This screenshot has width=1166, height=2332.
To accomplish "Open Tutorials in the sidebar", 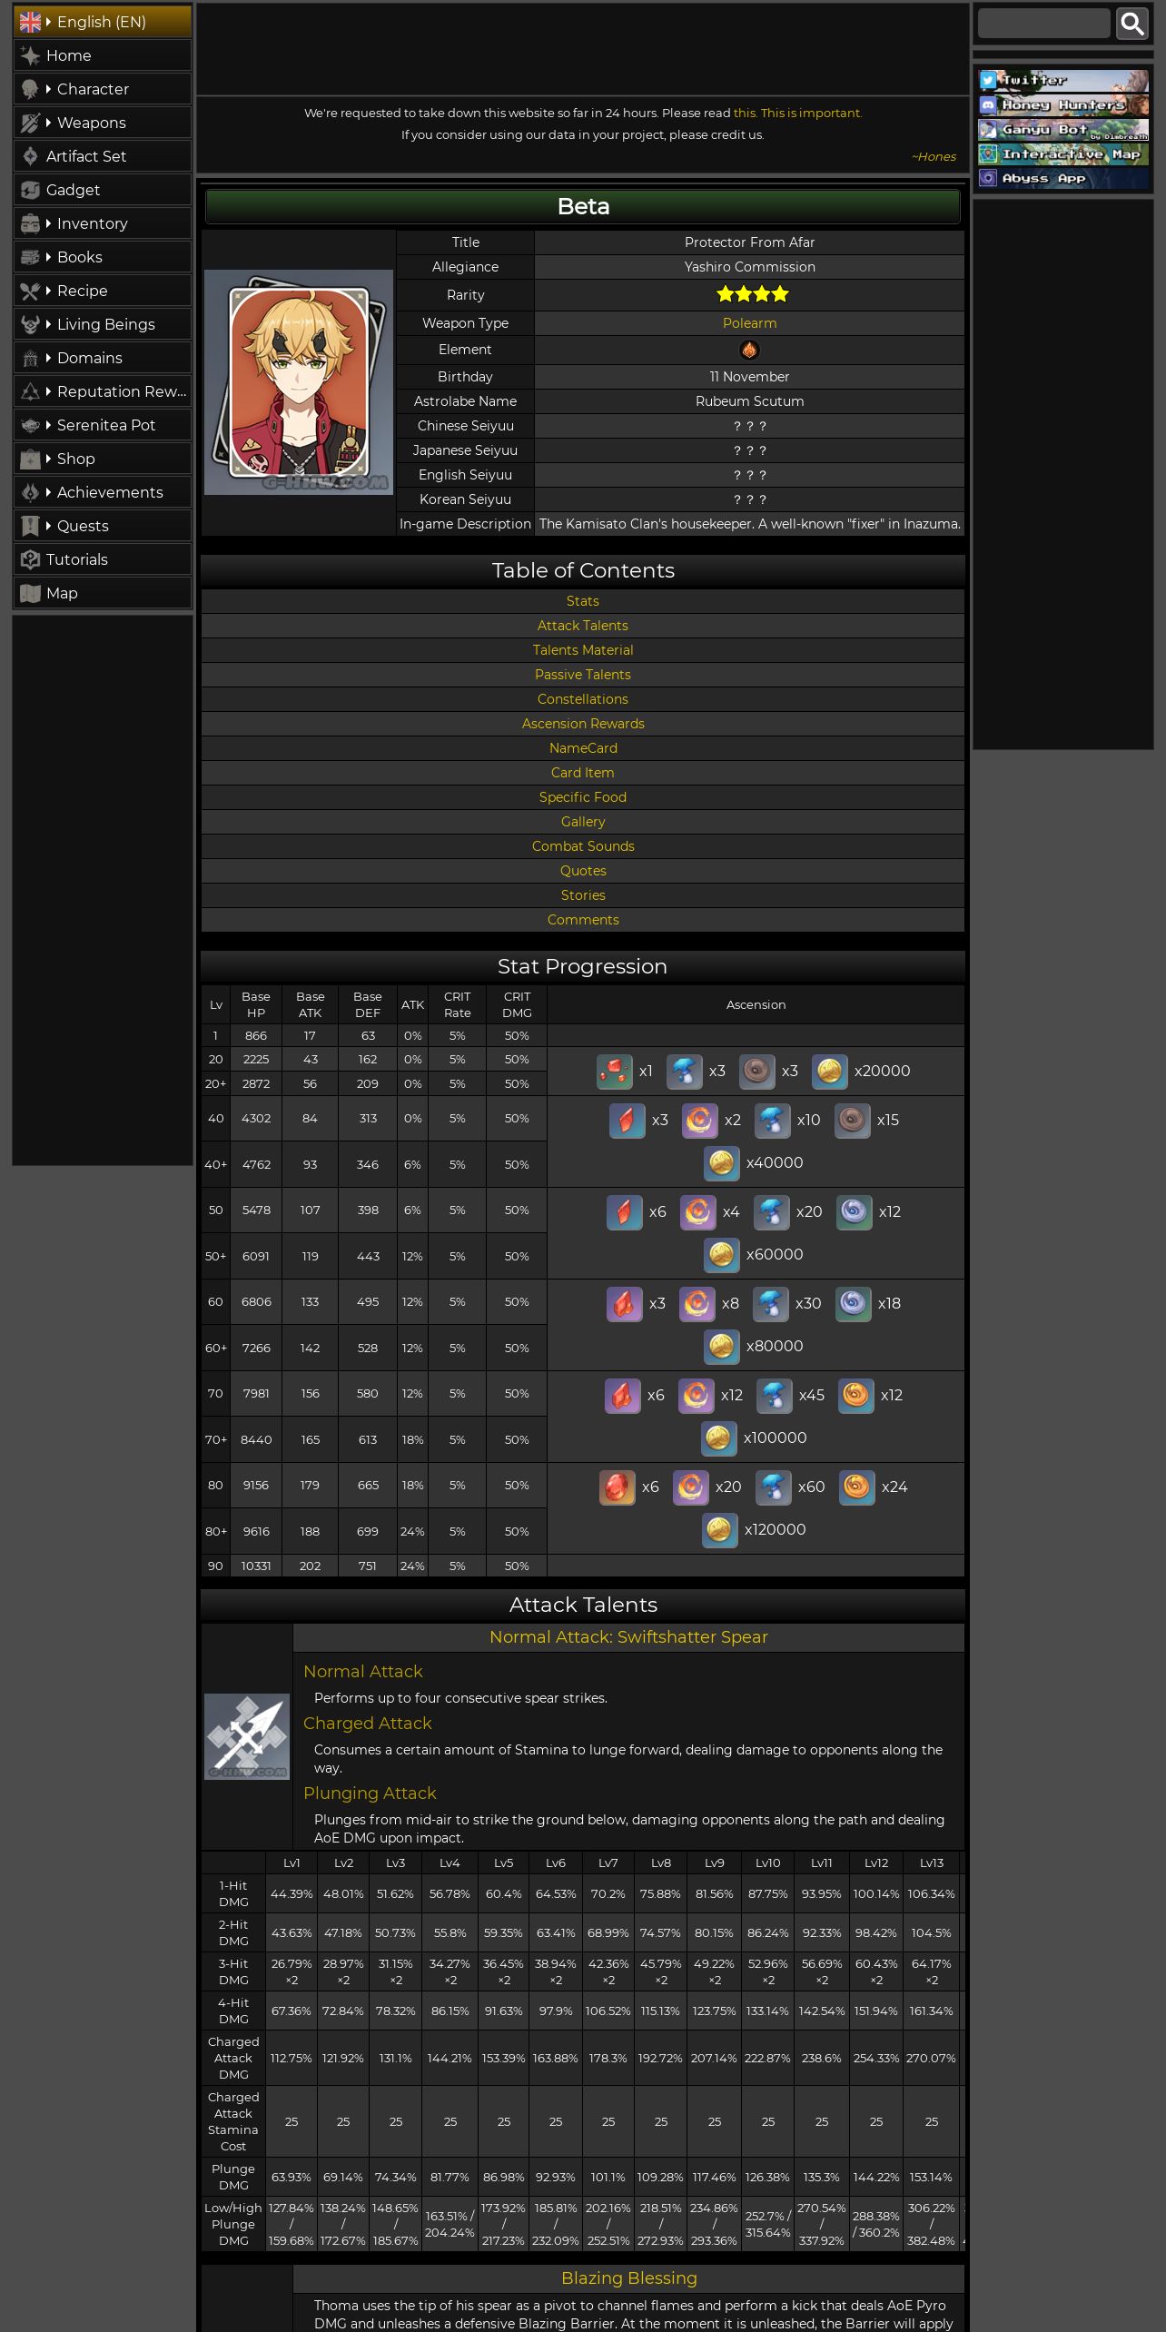I will 103,559.
